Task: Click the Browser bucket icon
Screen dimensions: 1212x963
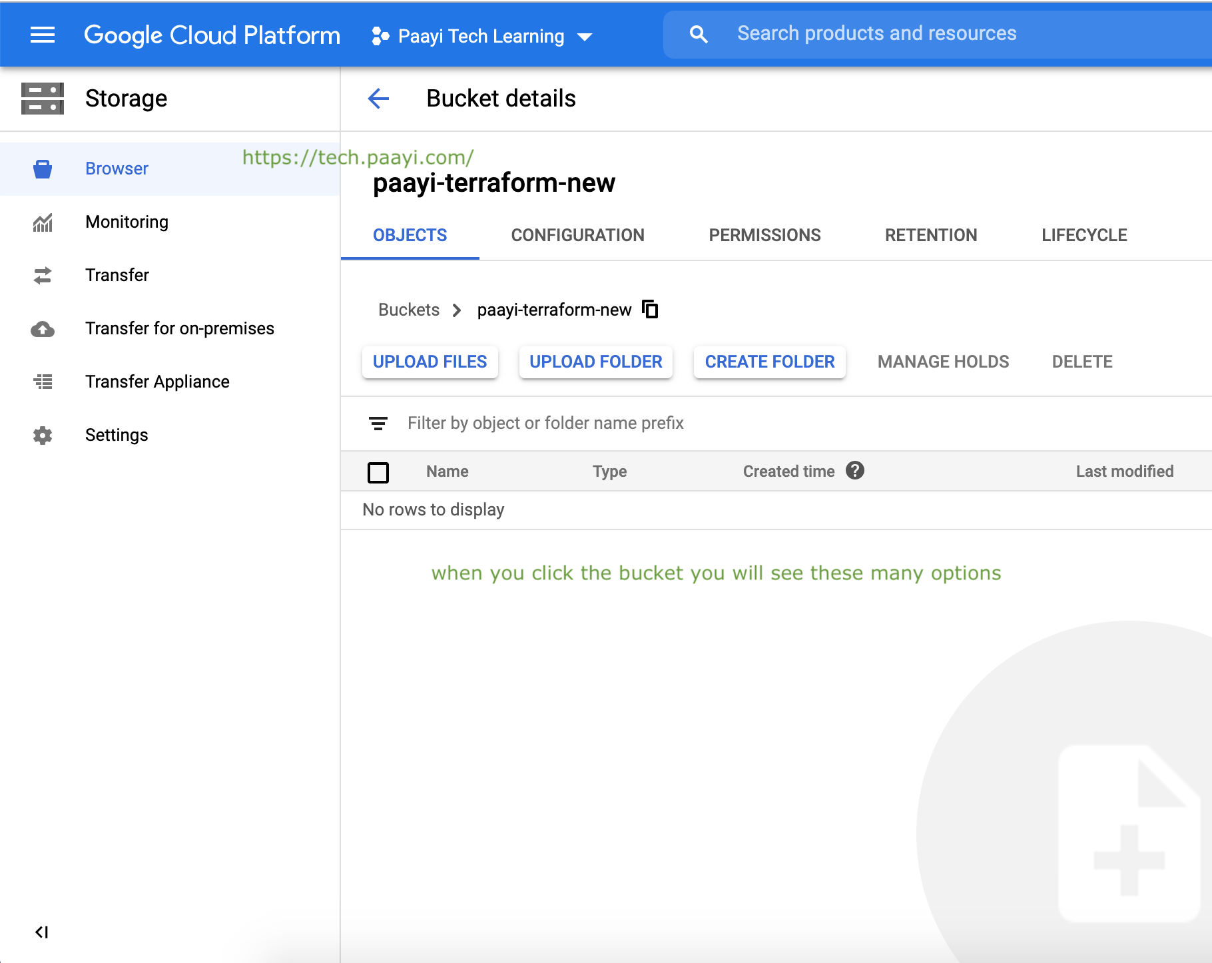Action: (x=43, y=169)
